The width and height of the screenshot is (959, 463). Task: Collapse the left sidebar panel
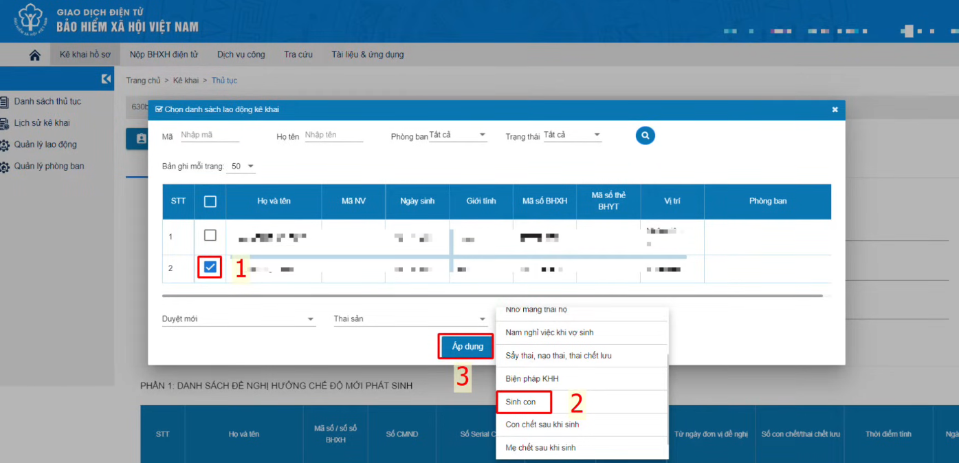click(106, 79)
